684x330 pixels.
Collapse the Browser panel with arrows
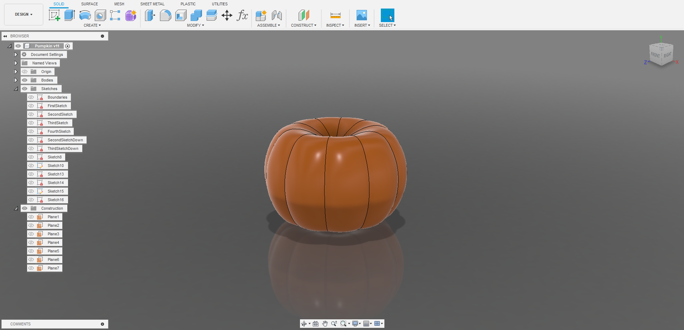(5, 36)
